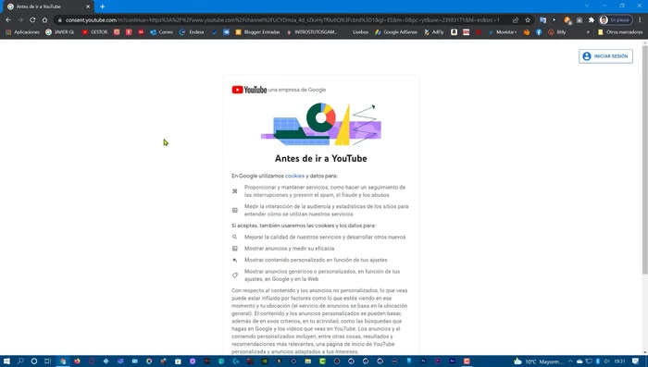Click the address bar URL field
Image resolution: width=648 pixels, height=367 pixels.
tap(285, 19)
